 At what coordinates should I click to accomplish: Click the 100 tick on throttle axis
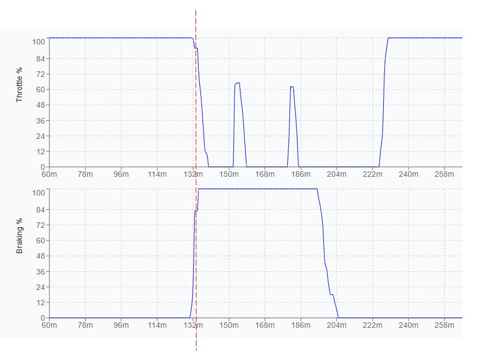(38, 40)
